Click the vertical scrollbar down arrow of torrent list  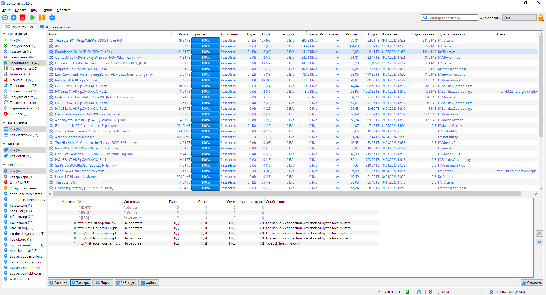click(x=541, y=189)
